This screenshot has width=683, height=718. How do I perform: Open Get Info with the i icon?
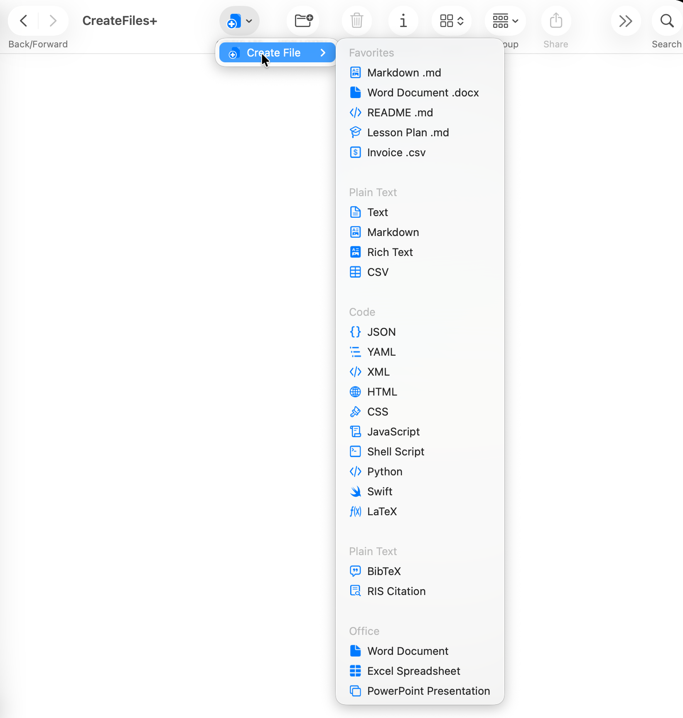[403, 21]
